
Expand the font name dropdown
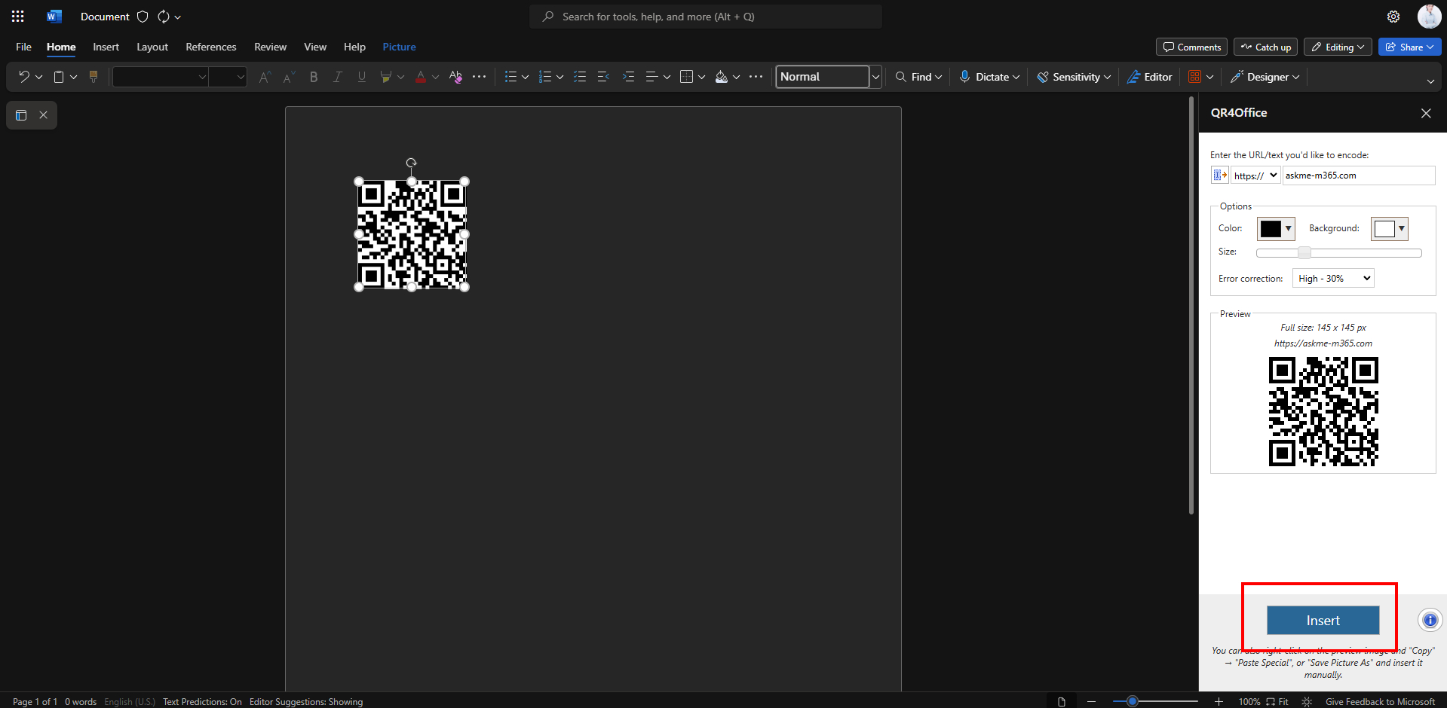tap(202, 77)
